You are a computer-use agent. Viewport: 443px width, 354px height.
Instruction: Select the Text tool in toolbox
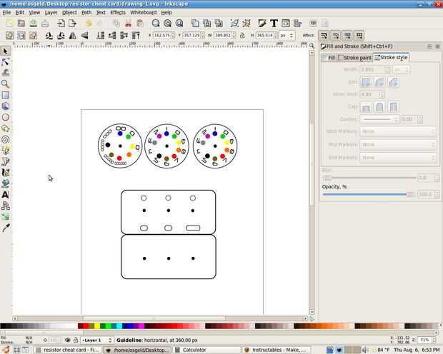point(6,195)
